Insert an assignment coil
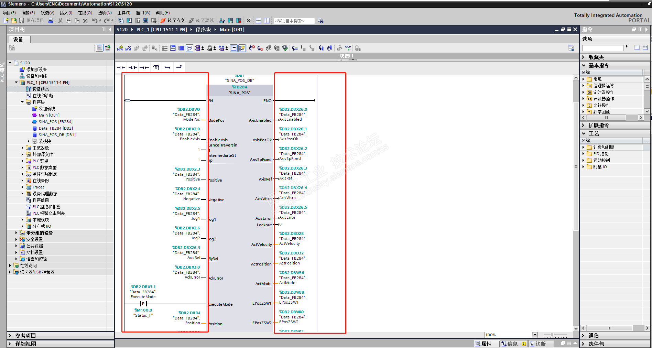This screenshot has width=652, height=348. point(144,68)
